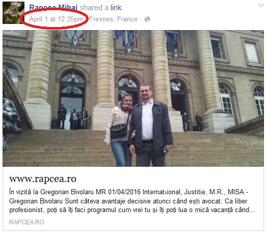Image resolution: width=266 pixels, height=233 pixels.
Task: Click the woman with the crossbody bag
Action: coord(119,130)
